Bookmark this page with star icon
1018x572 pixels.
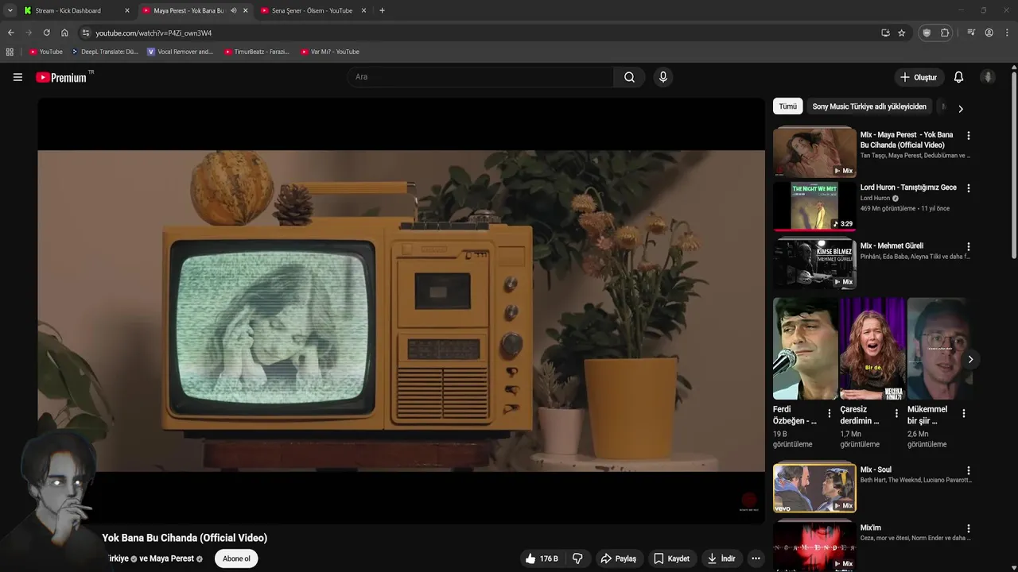(901, 33)
